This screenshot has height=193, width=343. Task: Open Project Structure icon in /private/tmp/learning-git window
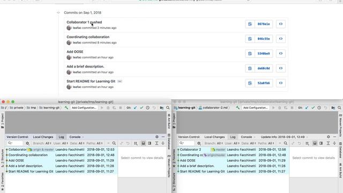click(162, 108)
